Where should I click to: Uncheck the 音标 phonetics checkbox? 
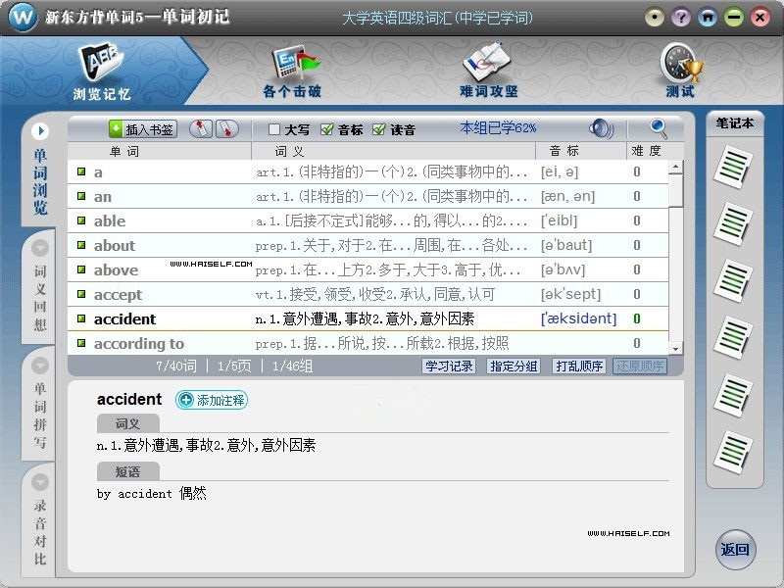point(326,129)
